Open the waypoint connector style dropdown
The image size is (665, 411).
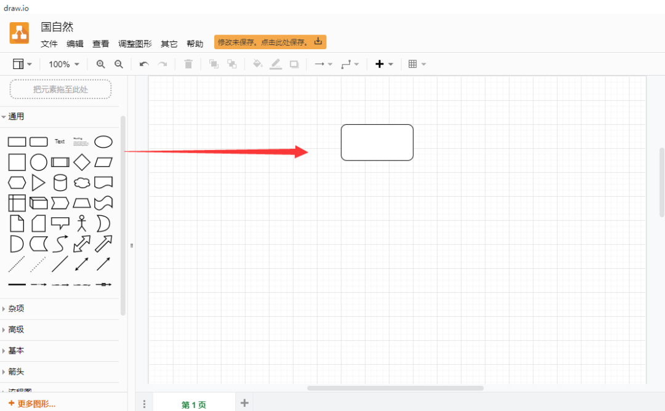coord(350,64)
